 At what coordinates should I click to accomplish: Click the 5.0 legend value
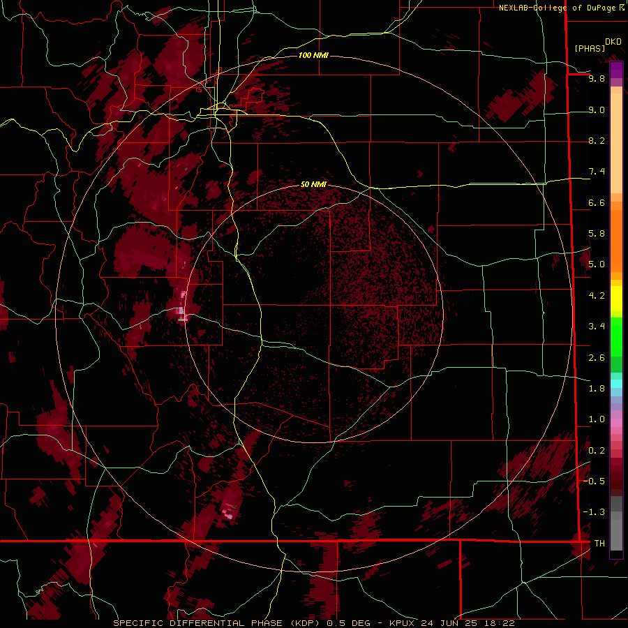coord(597,264)
